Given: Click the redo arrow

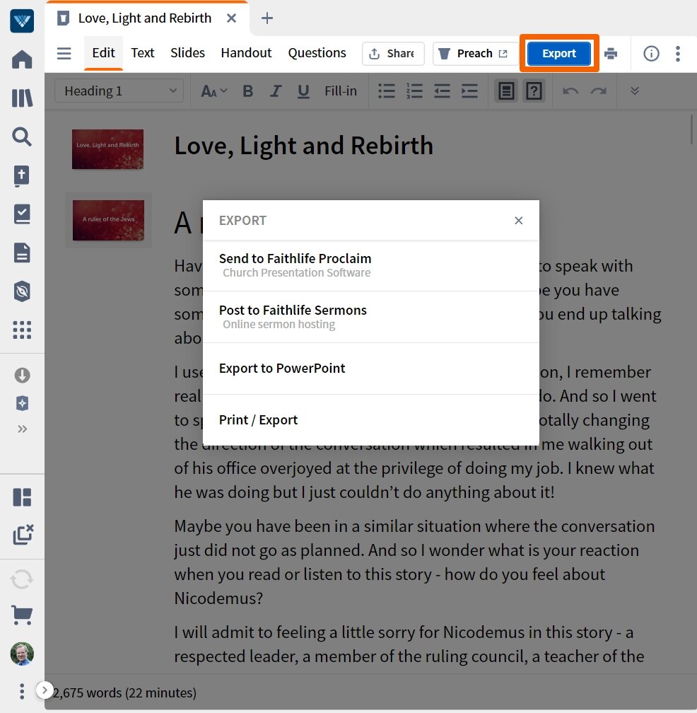Looking at the screenshot, I should (x=599, y=91).
